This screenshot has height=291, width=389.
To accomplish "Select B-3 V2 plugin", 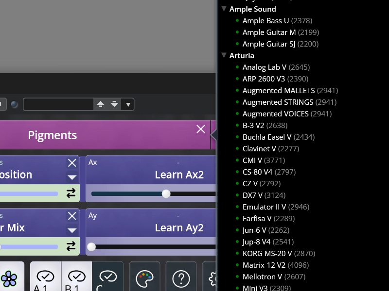I will click(x=265, y=126).
